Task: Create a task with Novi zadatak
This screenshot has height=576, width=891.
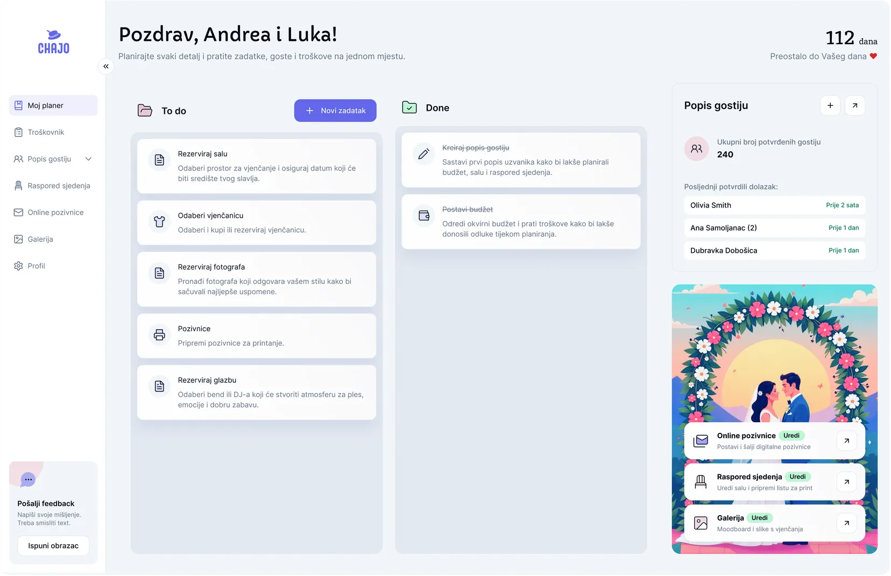Action: [335, 111]
